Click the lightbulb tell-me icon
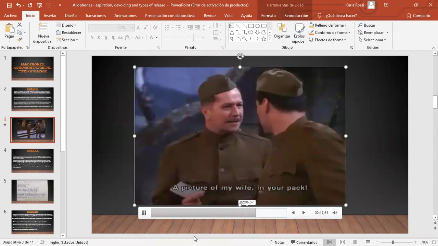 coord(320,16)
